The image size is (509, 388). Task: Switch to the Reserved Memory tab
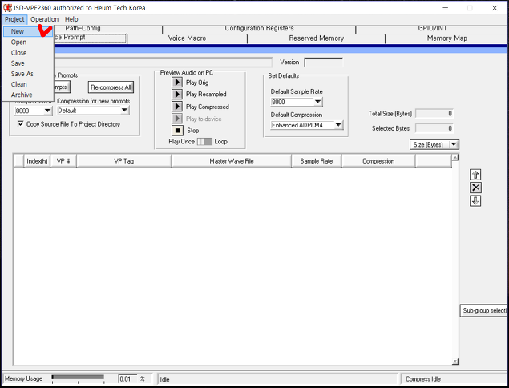[x=316, y=38]
